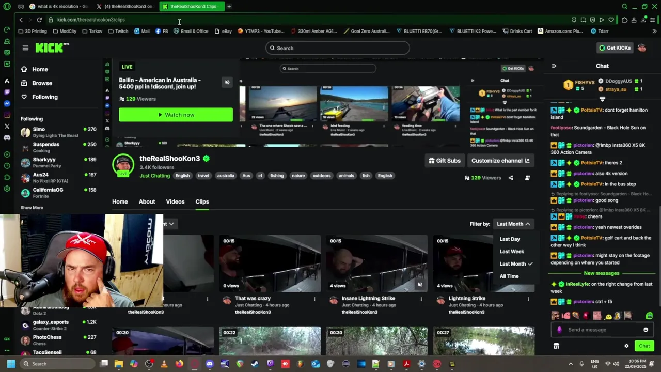Switch to the channel Home tab
Viewport: 661px width, 372px height.
(120, 202)
